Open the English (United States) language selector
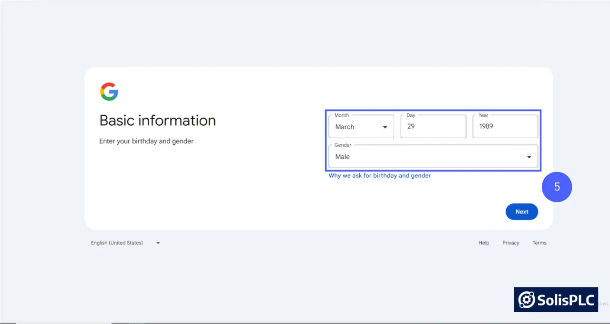 click(125, 243)
